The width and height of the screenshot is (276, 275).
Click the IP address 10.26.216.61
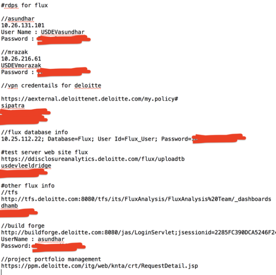(x=21, y=59)
